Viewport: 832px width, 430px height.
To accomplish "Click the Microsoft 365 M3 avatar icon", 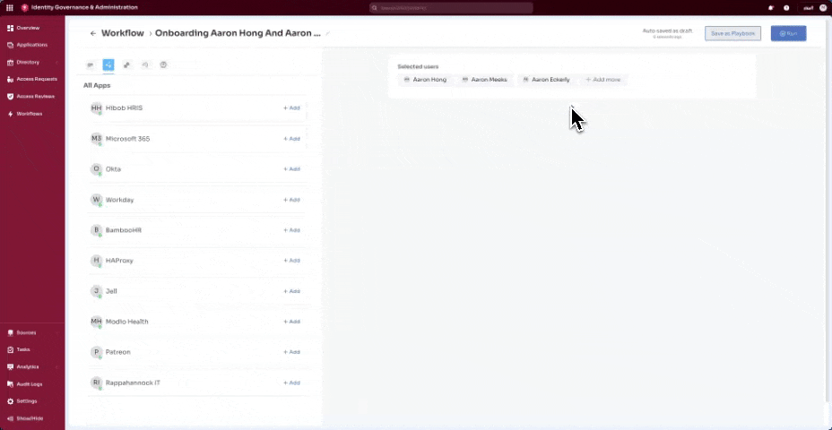I will point(96,139).
